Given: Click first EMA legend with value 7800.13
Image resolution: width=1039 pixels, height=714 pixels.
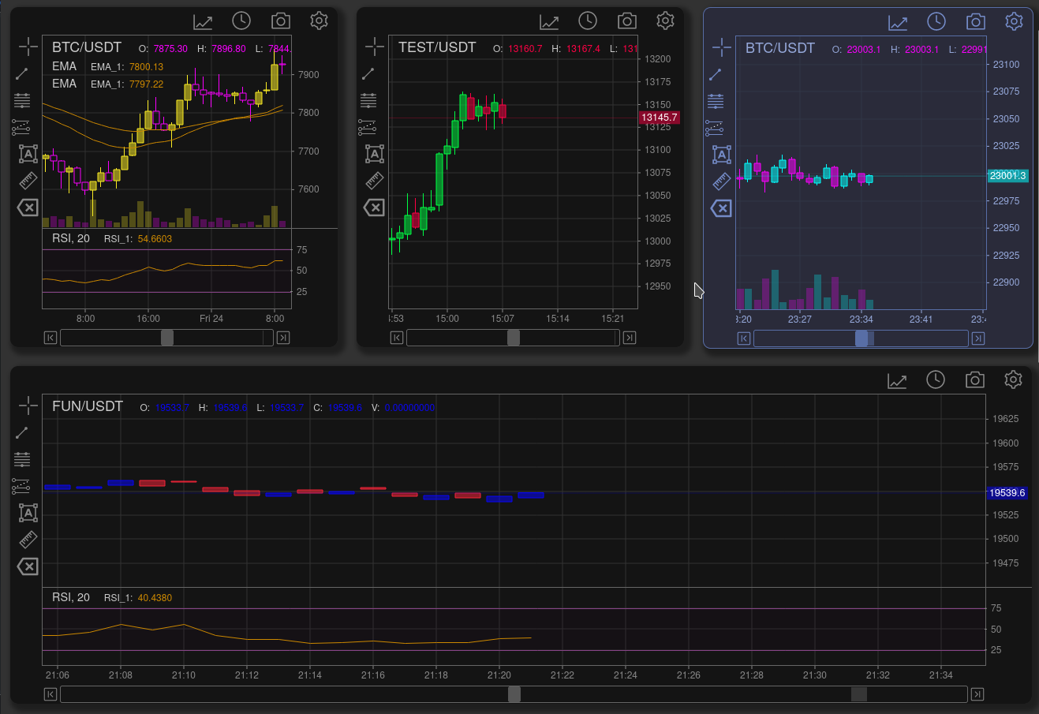Looking at the screenshot, I should pyautogui.click(x=108, y=67).
